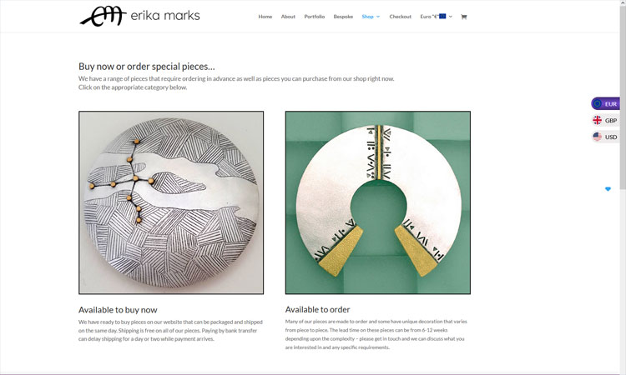Click the erika marks logo
The image size is (626, 375).
(x=139, y=16)
